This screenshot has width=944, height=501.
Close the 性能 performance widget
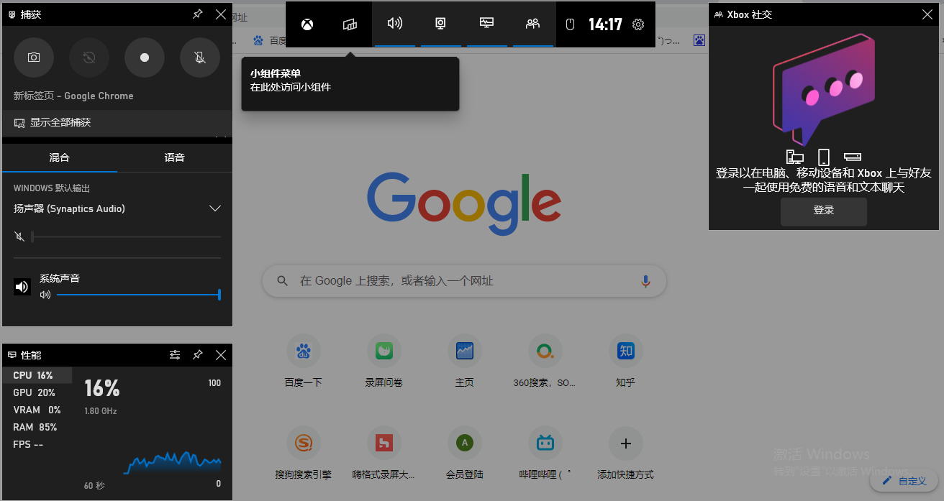pos(221,355)
